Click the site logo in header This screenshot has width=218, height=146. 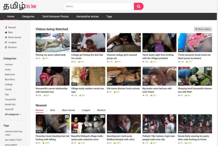click(x=20, y=6)
